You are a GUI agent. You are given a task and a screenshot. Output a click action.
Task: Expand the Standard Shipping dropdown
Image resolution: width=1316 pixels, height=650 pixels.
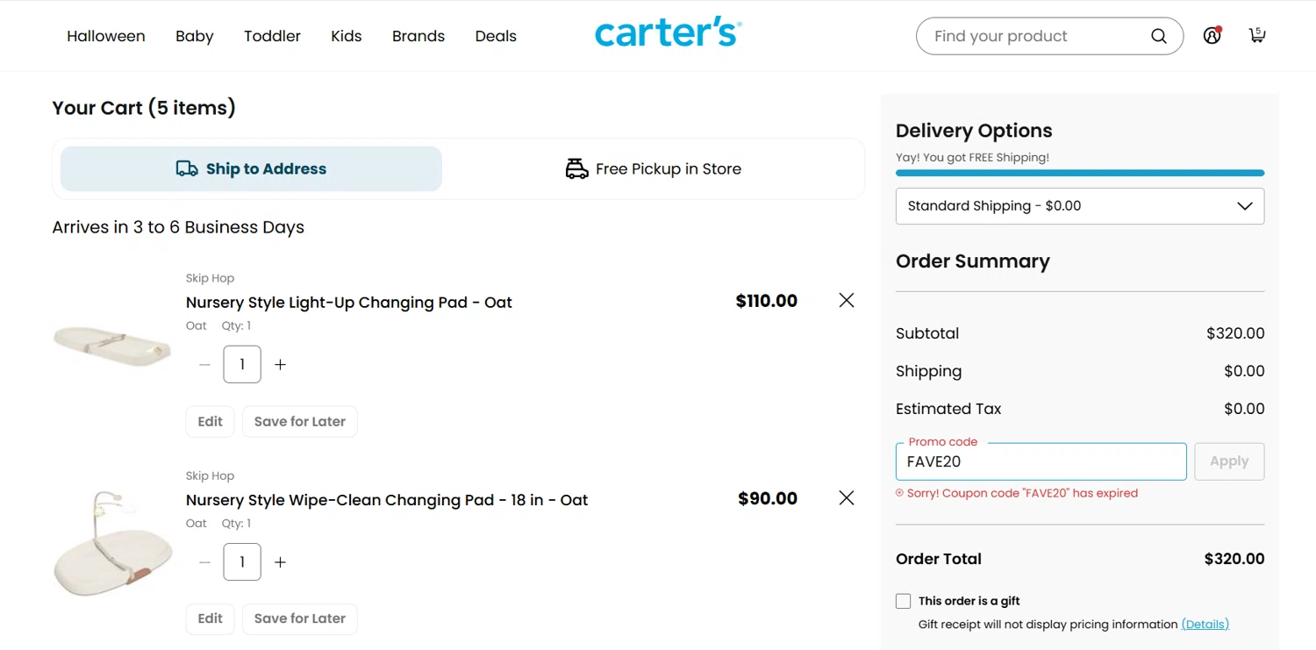[x=1079, y=206]
